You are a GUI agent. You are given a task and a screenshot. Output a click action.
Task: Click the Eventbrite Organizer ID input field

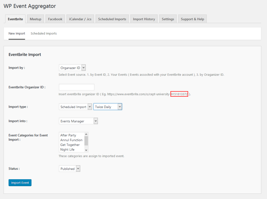pos(76,87)
